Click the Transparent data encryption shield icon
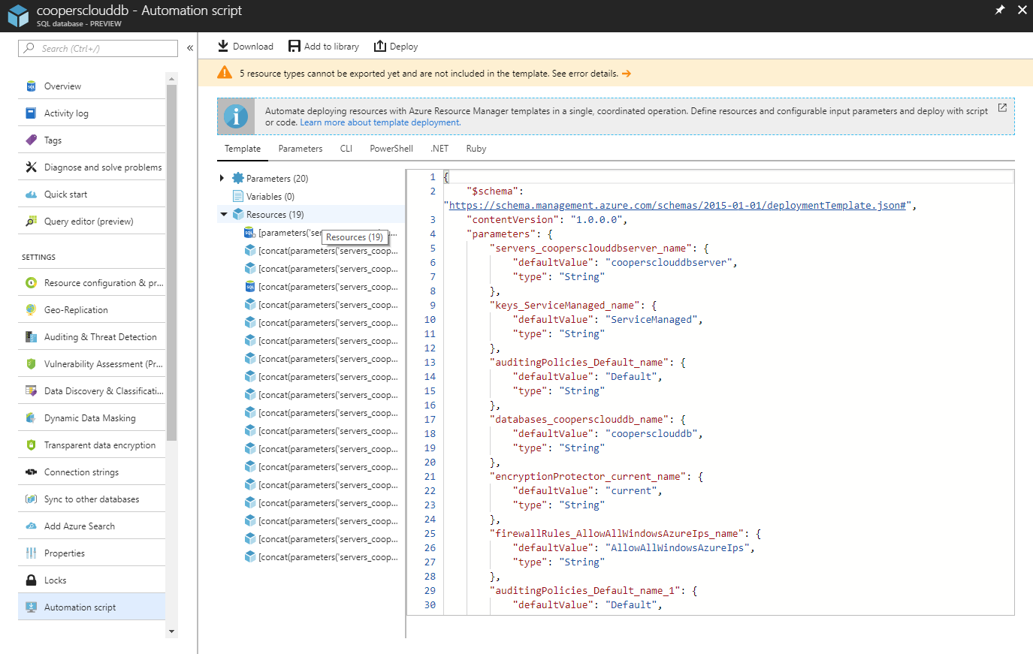1033x654 pixels. coord(31,445)
